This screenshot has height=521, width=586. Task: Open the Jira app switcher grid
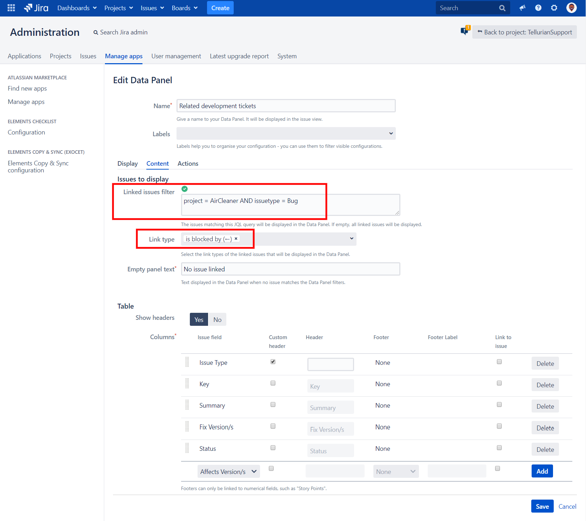(x=11, y=8)
